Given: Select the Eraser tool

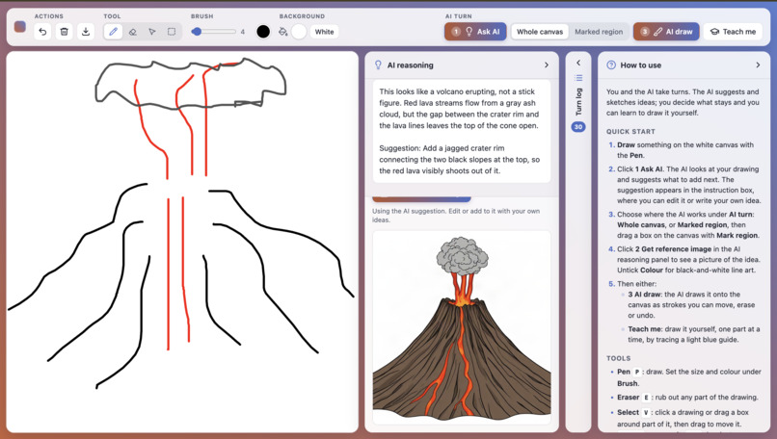Looking at the screenshot, I should [x=132, y=32].
